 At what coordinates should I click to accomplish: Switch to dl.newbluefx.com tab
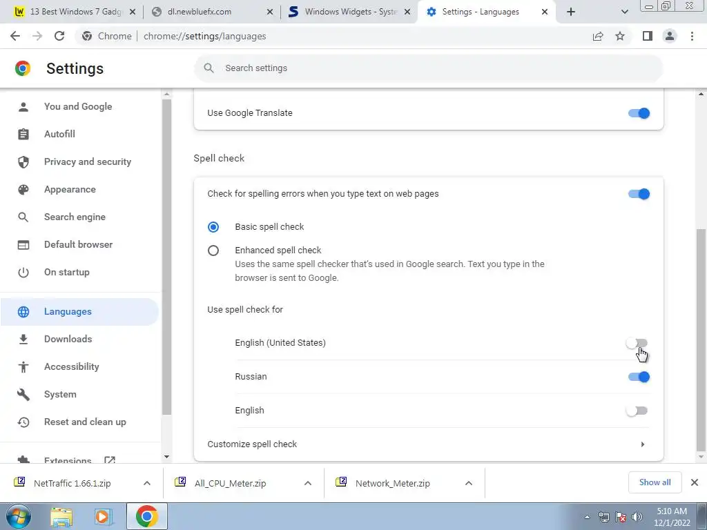(211, 12)
